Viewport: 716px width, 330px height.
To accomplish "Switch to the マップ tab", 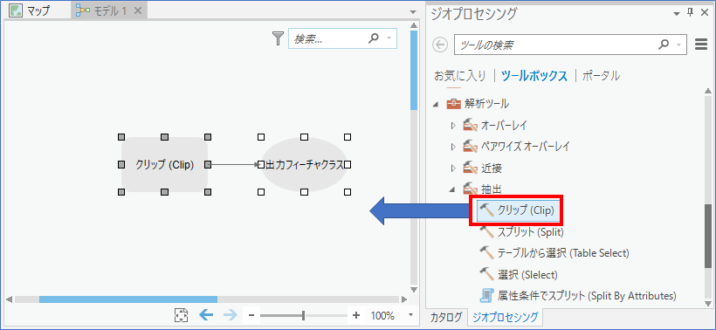I will (x=31, y=10).
